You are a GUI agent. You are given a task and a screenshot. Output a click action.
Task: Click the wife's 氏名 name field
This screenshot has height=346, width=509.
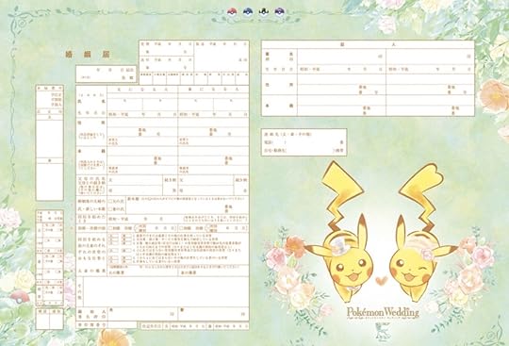coord(213,105)
